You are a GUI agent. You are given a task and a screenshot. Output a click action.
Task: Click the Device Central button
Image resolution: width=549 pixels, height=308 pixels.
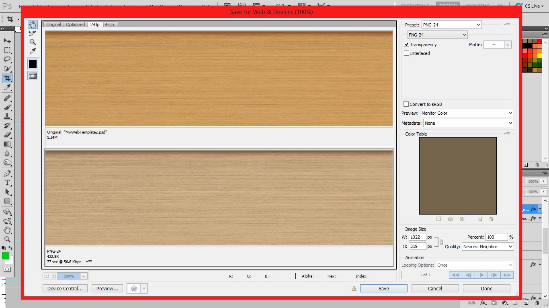[x=65, y=288]
